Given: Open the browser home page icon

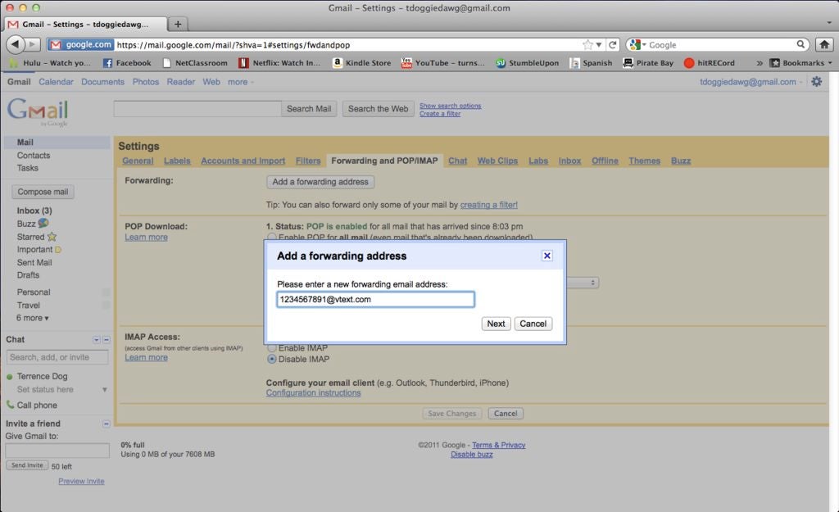Looking at the screenshot, I should point(824,44).
